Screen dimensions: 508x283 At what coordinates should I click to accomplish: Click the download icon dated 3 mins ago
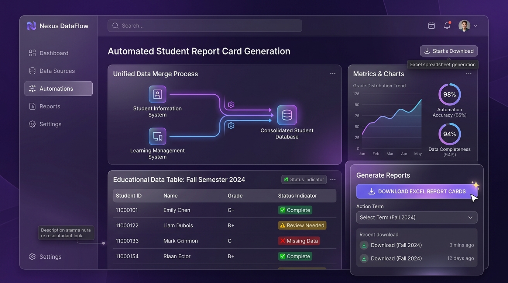[364, 245]
